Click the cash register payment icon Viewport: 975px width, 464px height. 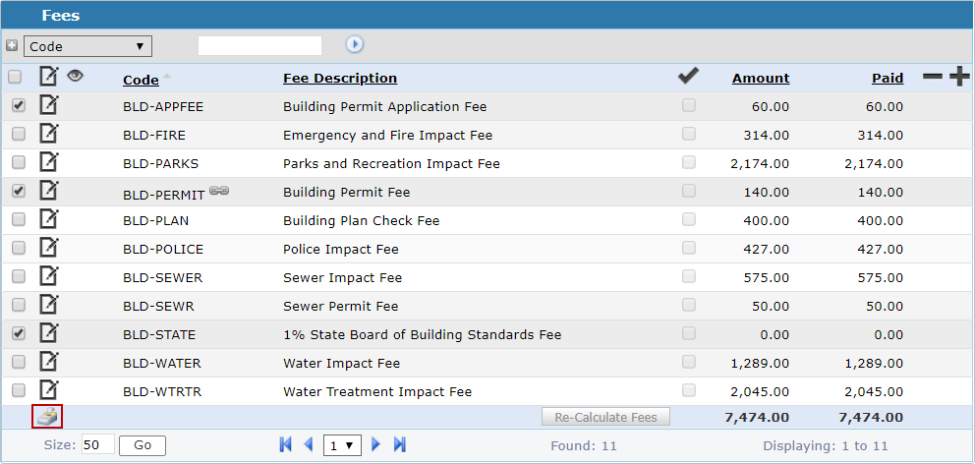(x=47, y=417)
